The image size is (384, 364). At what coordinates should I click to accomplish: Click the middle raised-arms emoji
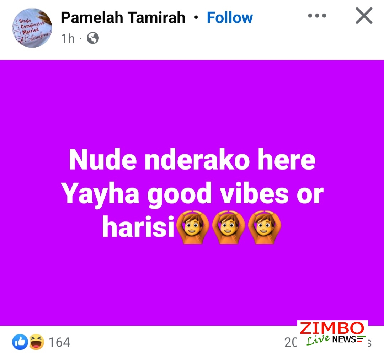(x=229, y=227)
